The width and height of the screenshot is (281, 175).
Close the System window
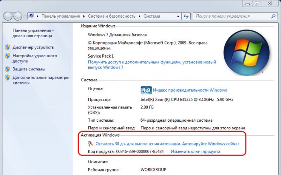pyautogui.click(x=270, y=4)
